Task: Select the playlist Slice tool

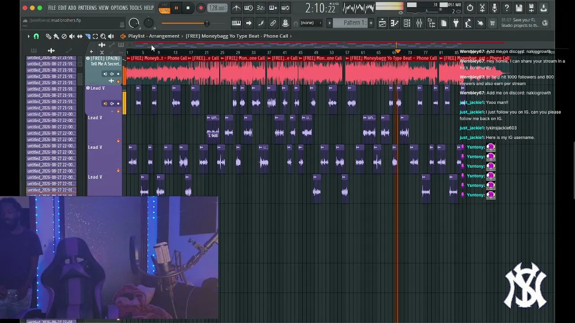Action: click(88, 36)
